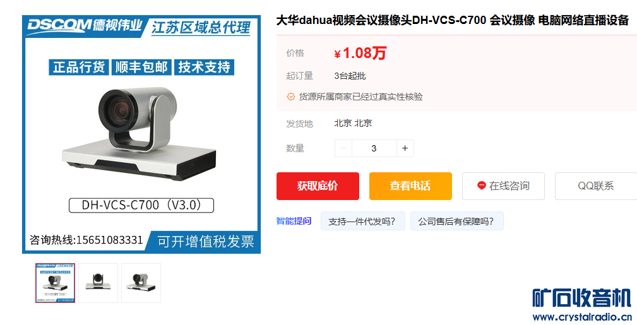Select the first product thumbnail with blue frame
This screenshot has width=637, height=325.
[x=56, y=283]
